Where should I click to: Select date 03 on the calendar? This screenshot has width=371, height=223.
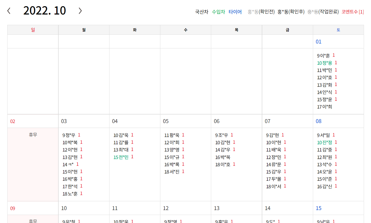(x=64, y=121)
